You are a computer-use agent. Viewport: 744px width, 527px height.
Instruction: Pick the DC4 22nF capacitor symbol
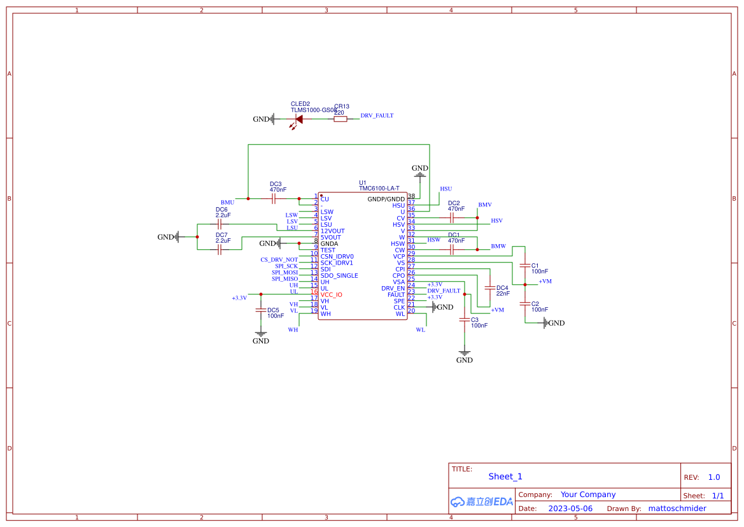tap(489, 288)
